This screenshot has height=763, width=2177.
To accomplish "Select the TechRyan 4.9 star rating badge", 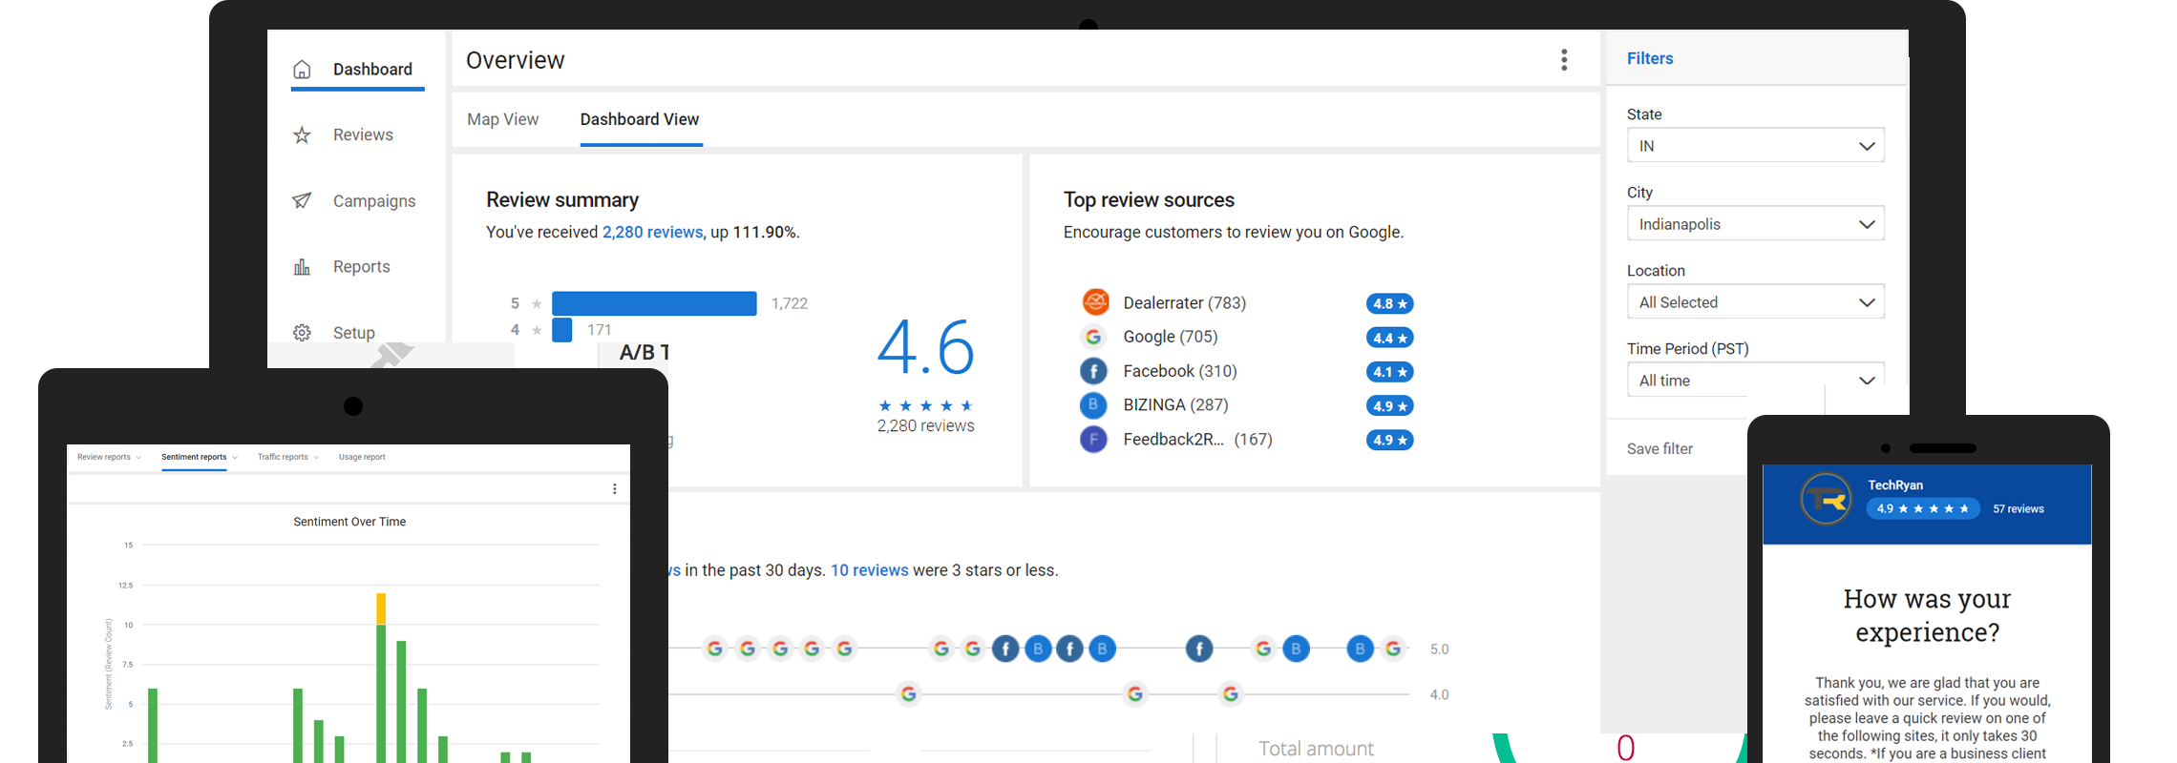I will click(x=1923, y=508).
